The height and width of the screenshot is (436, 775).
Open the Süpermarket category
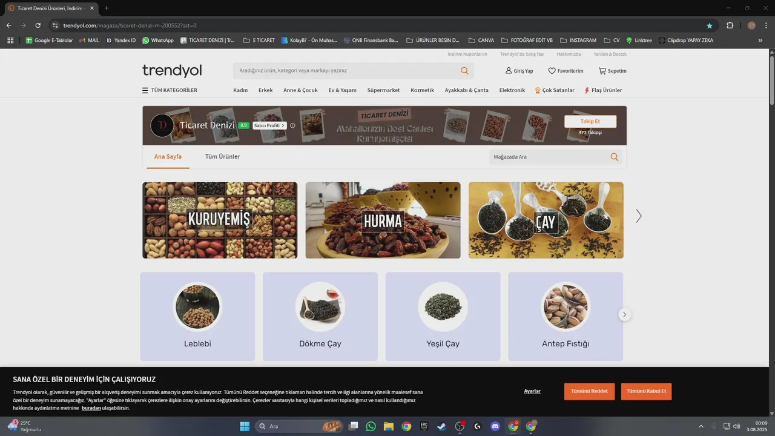383,90
